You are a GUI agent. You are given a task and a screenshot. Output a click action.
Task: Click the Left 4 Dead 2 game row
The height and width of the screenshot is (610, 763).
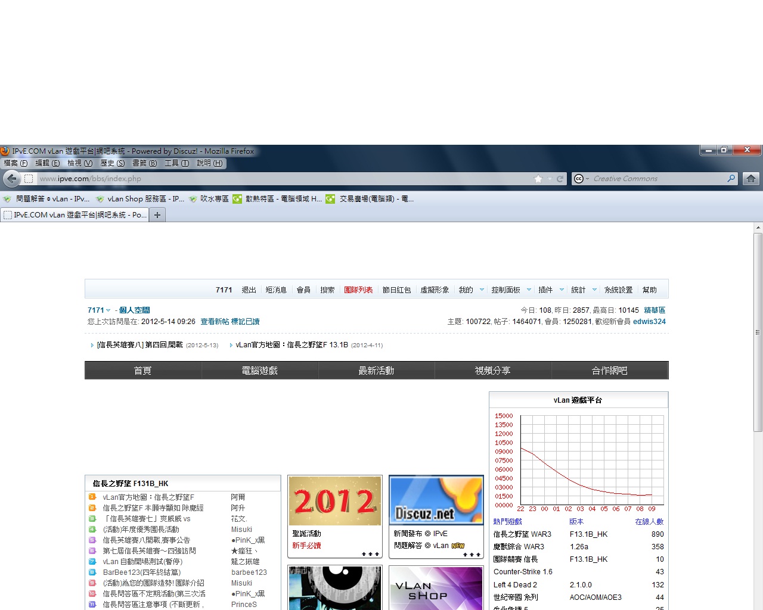(x=578, y=585)
